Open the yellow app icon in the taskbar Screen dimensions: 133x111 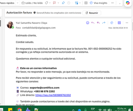pyautogui.click(x=10, y=110)
